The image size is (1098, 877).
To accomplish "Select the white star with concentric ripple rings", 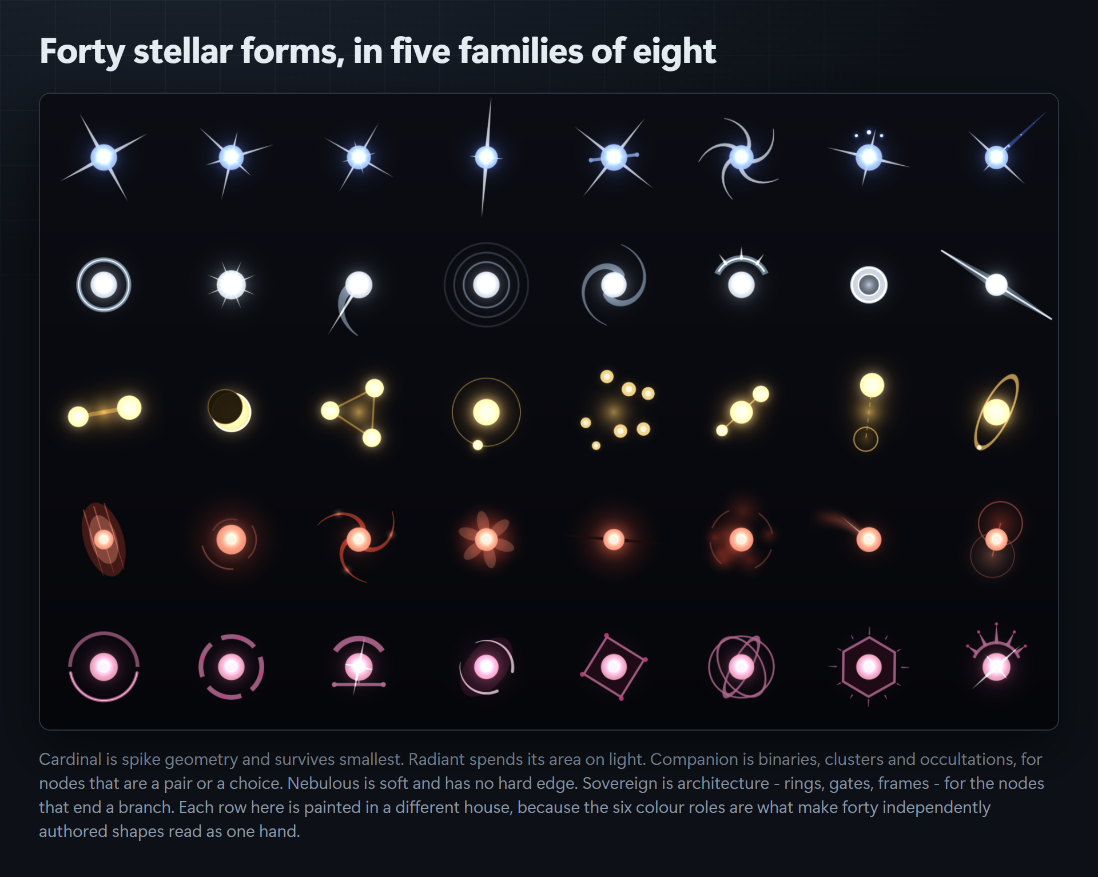I will [486, 285].
